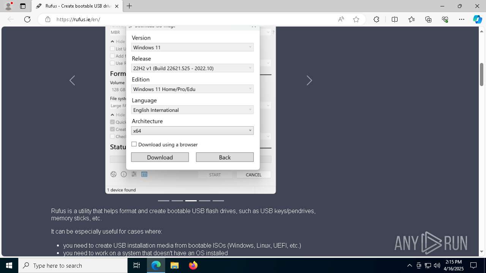486x273 pixels.
Task: Click '1 device found' status text
Action: click(x=121, y=190)
